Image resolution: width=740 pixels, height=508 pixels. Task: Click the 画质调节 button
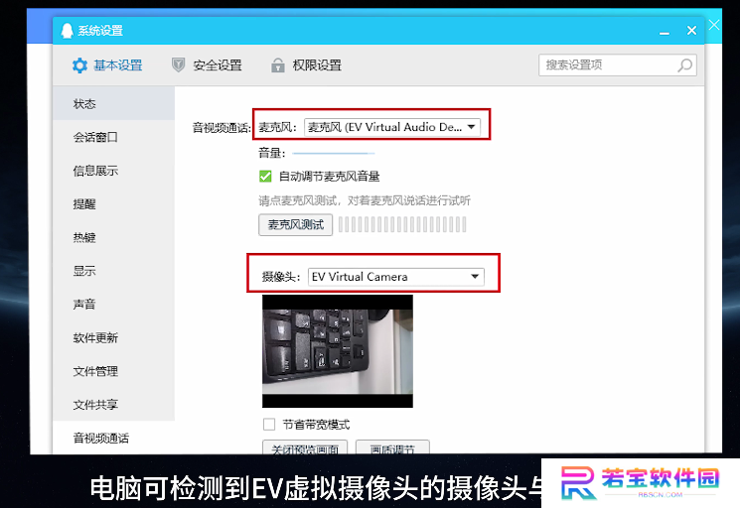click(392, 447)
